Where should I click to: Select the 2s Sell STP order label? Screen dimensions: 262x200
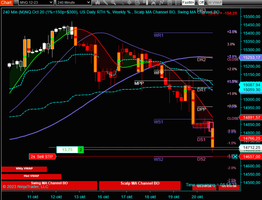[42, 157]
